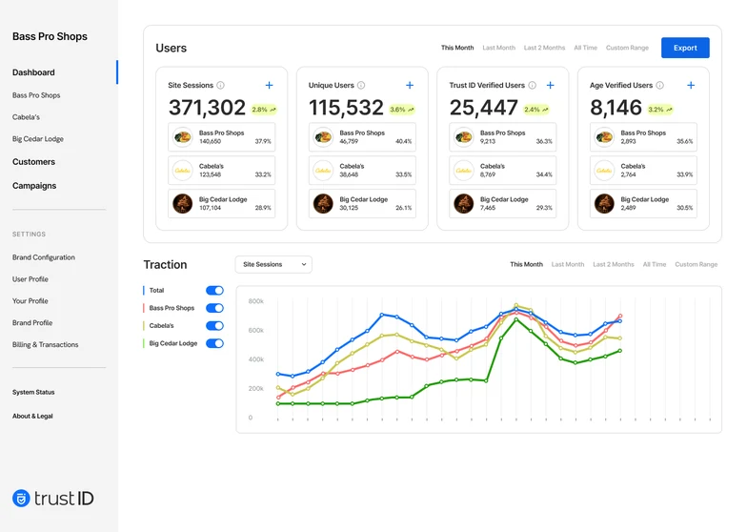Click Bass Pro Shops logo in Trust ID Verified card
This screenshot has width=747, height=532.
463,137
